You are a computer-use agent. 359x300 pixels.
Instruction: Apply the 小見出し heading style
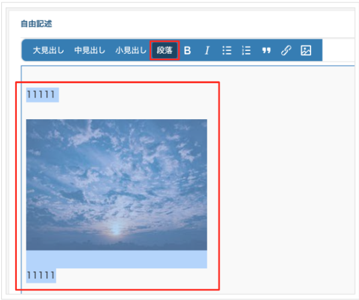coord(131,50)
